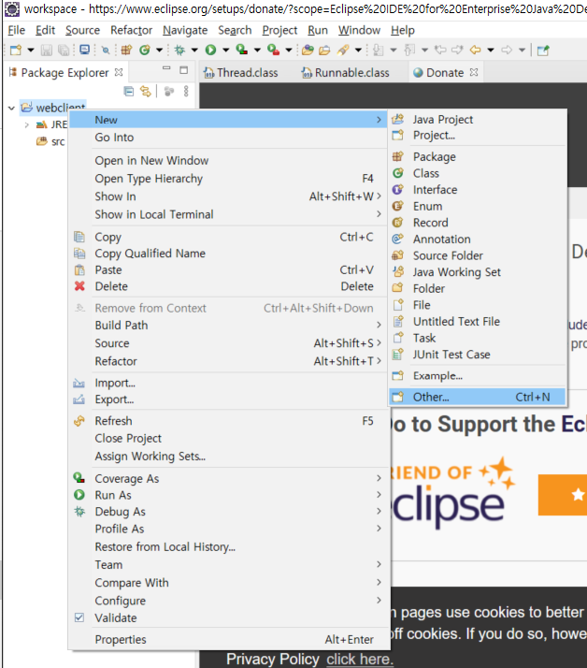Click the Coverage toolbar icon
The height and width of the screenshot is (668, 587).
pyautogui.click(x=242, y=51)
